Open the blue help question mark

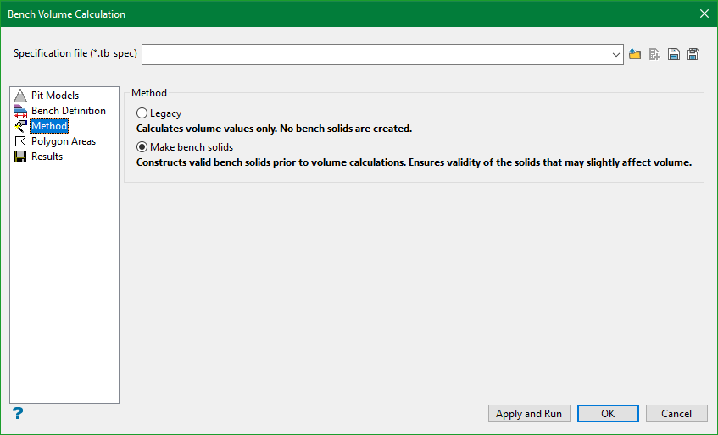pos(17,413)
